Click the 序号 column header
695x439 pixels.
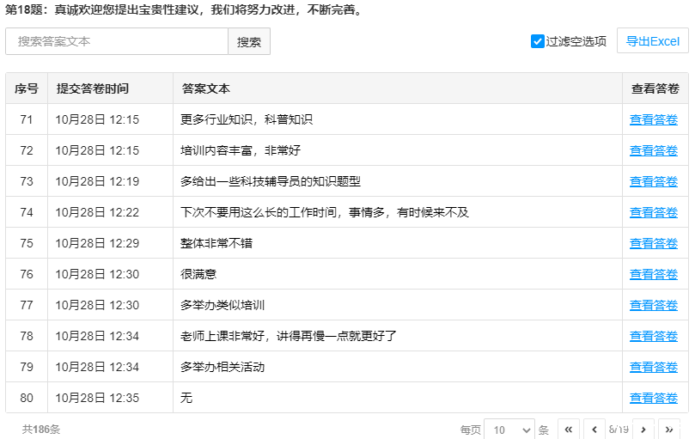[x=27, y=88]
